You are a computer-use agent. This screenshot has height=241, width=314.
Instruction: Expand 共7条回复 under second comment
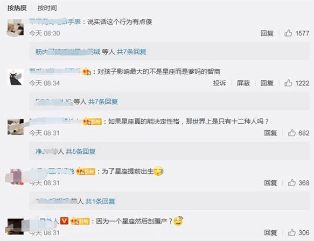point(103,102)
